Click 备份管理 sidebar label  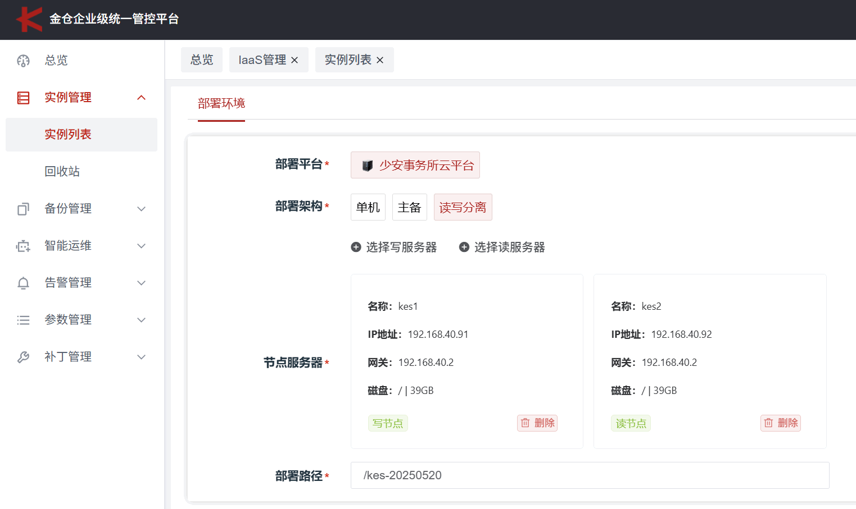coord(68,209)
